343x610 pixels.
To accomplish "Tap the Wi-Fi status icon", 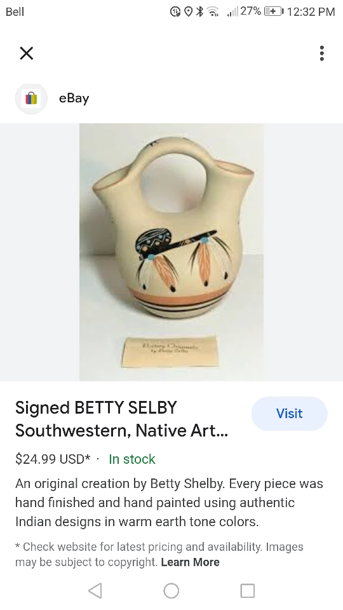I will (212, 12).
